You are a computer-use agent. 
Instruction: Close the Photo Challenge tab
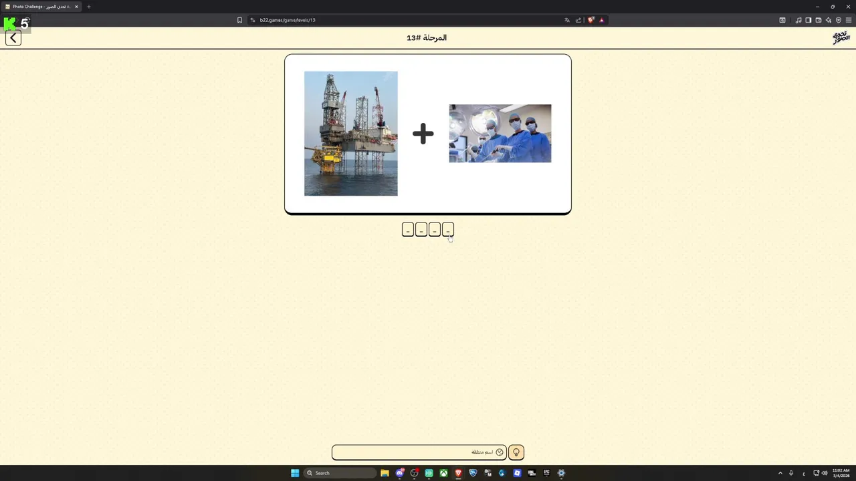(x=76, y=7)
